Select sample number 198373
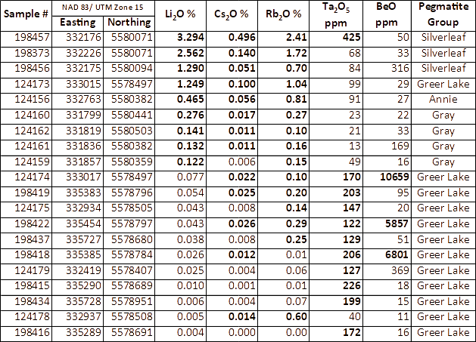 pyautogui.click(x=32, y=53)
